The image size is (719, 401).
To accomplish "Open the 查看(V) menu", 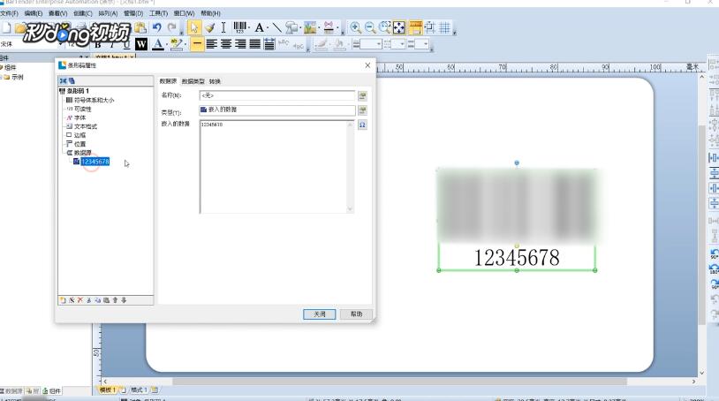I will [57, 13].
